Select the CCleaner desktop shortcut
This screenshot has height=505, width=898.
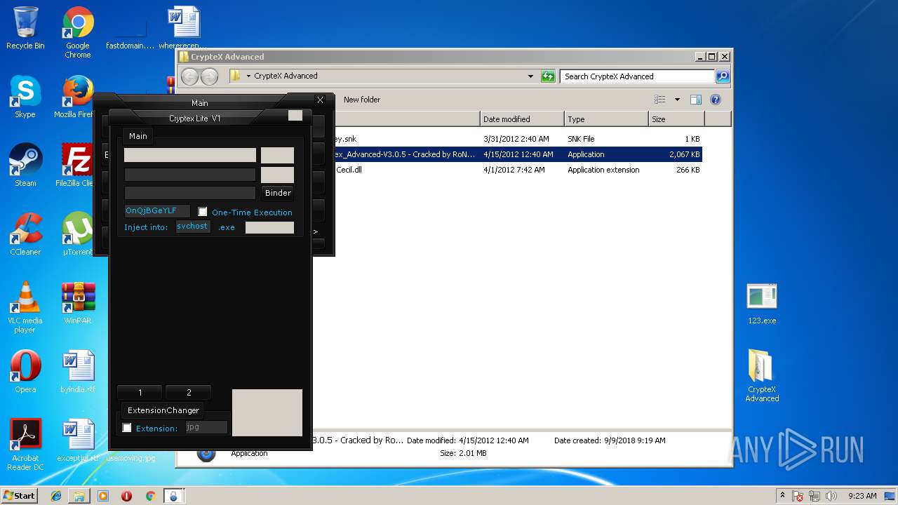[25, 234]
